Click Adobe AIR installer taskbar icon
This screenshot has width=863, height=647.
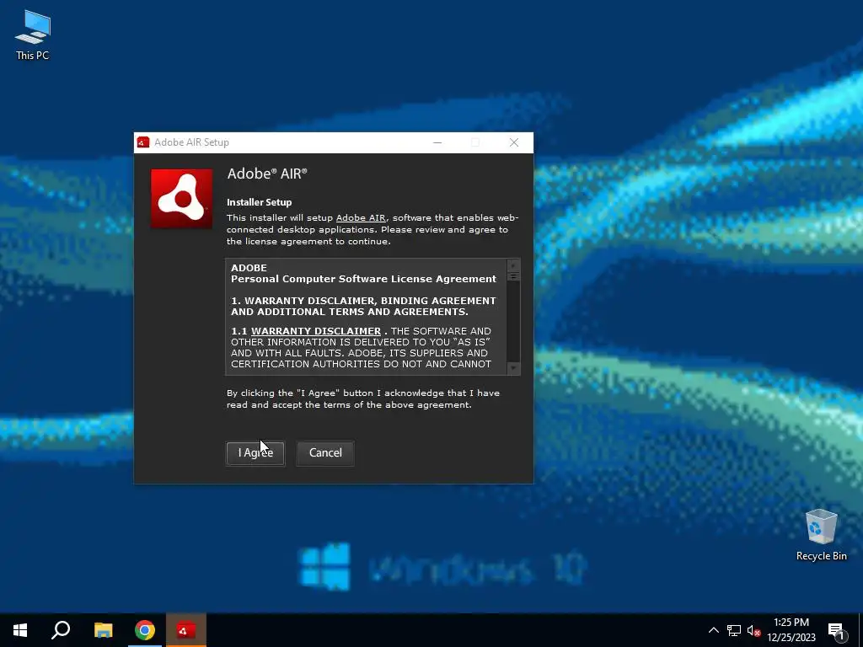point(186,630)
